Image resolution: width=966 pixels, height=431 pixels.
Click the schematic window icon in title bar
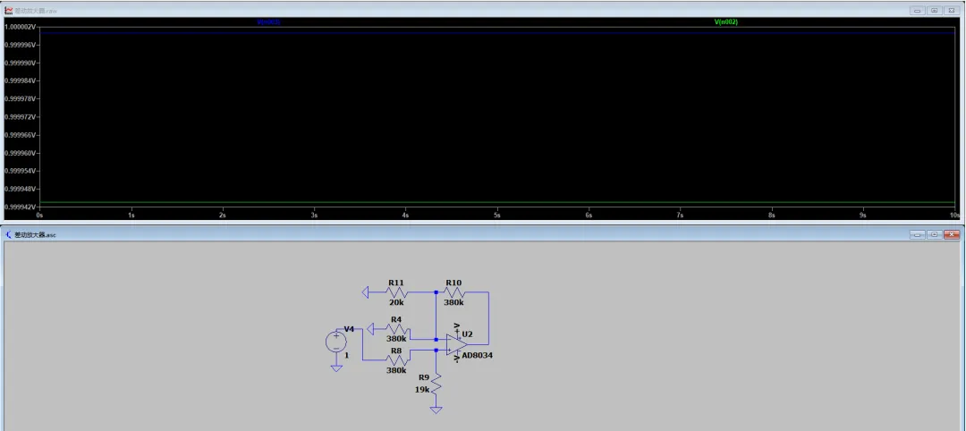(x=9, y=234)
